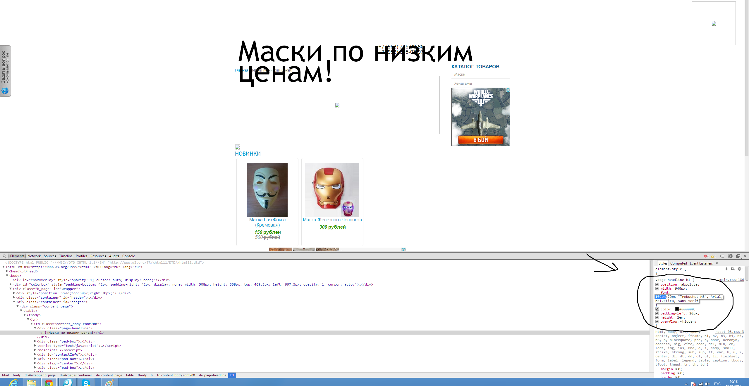Viewport: 749px width, 386px height.
Task: Click the broken image in the banner box
Action: pos(337,105)
